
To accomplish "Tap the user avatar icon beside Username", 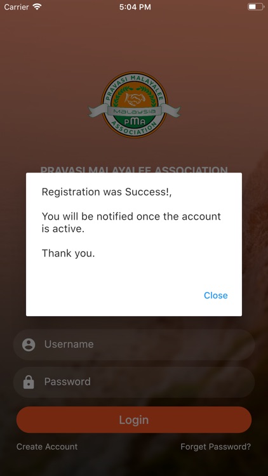I will coord(29,345).
